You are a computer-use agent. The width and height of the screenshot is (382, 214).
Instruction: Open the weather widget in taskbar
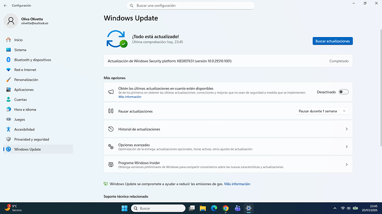click(13, 208)
